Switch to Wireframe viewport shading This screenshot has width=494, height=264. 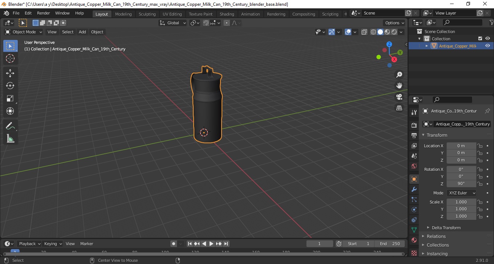click(373, 32)
